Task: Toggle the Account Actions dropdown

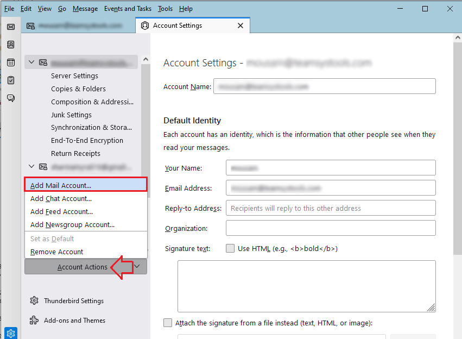Action: tap(86, 267)
